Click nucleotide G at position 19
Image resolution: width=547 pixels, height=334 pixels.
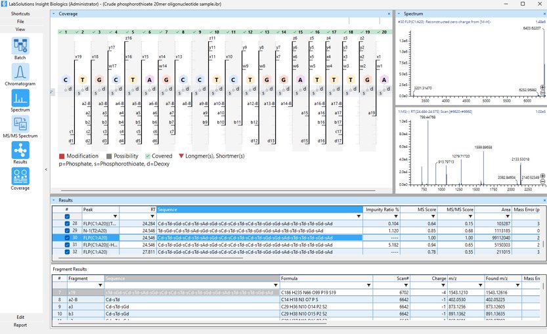[367, 80]
